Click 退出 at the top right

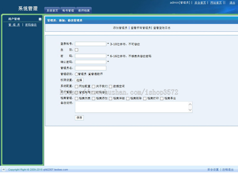232,3
